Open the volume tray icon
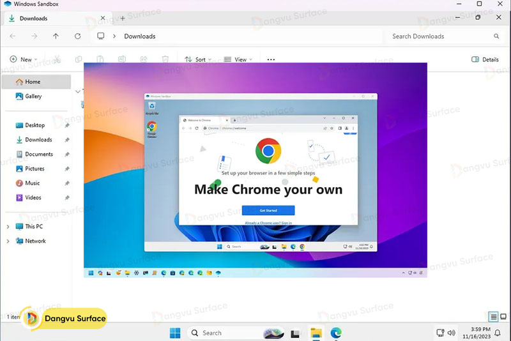 [452, 333]
